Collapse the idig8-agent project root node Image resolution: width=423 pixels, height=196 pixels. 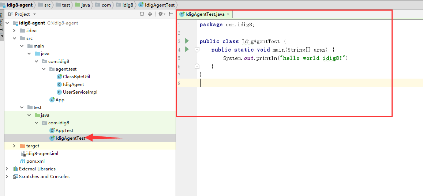click(8, 23)
